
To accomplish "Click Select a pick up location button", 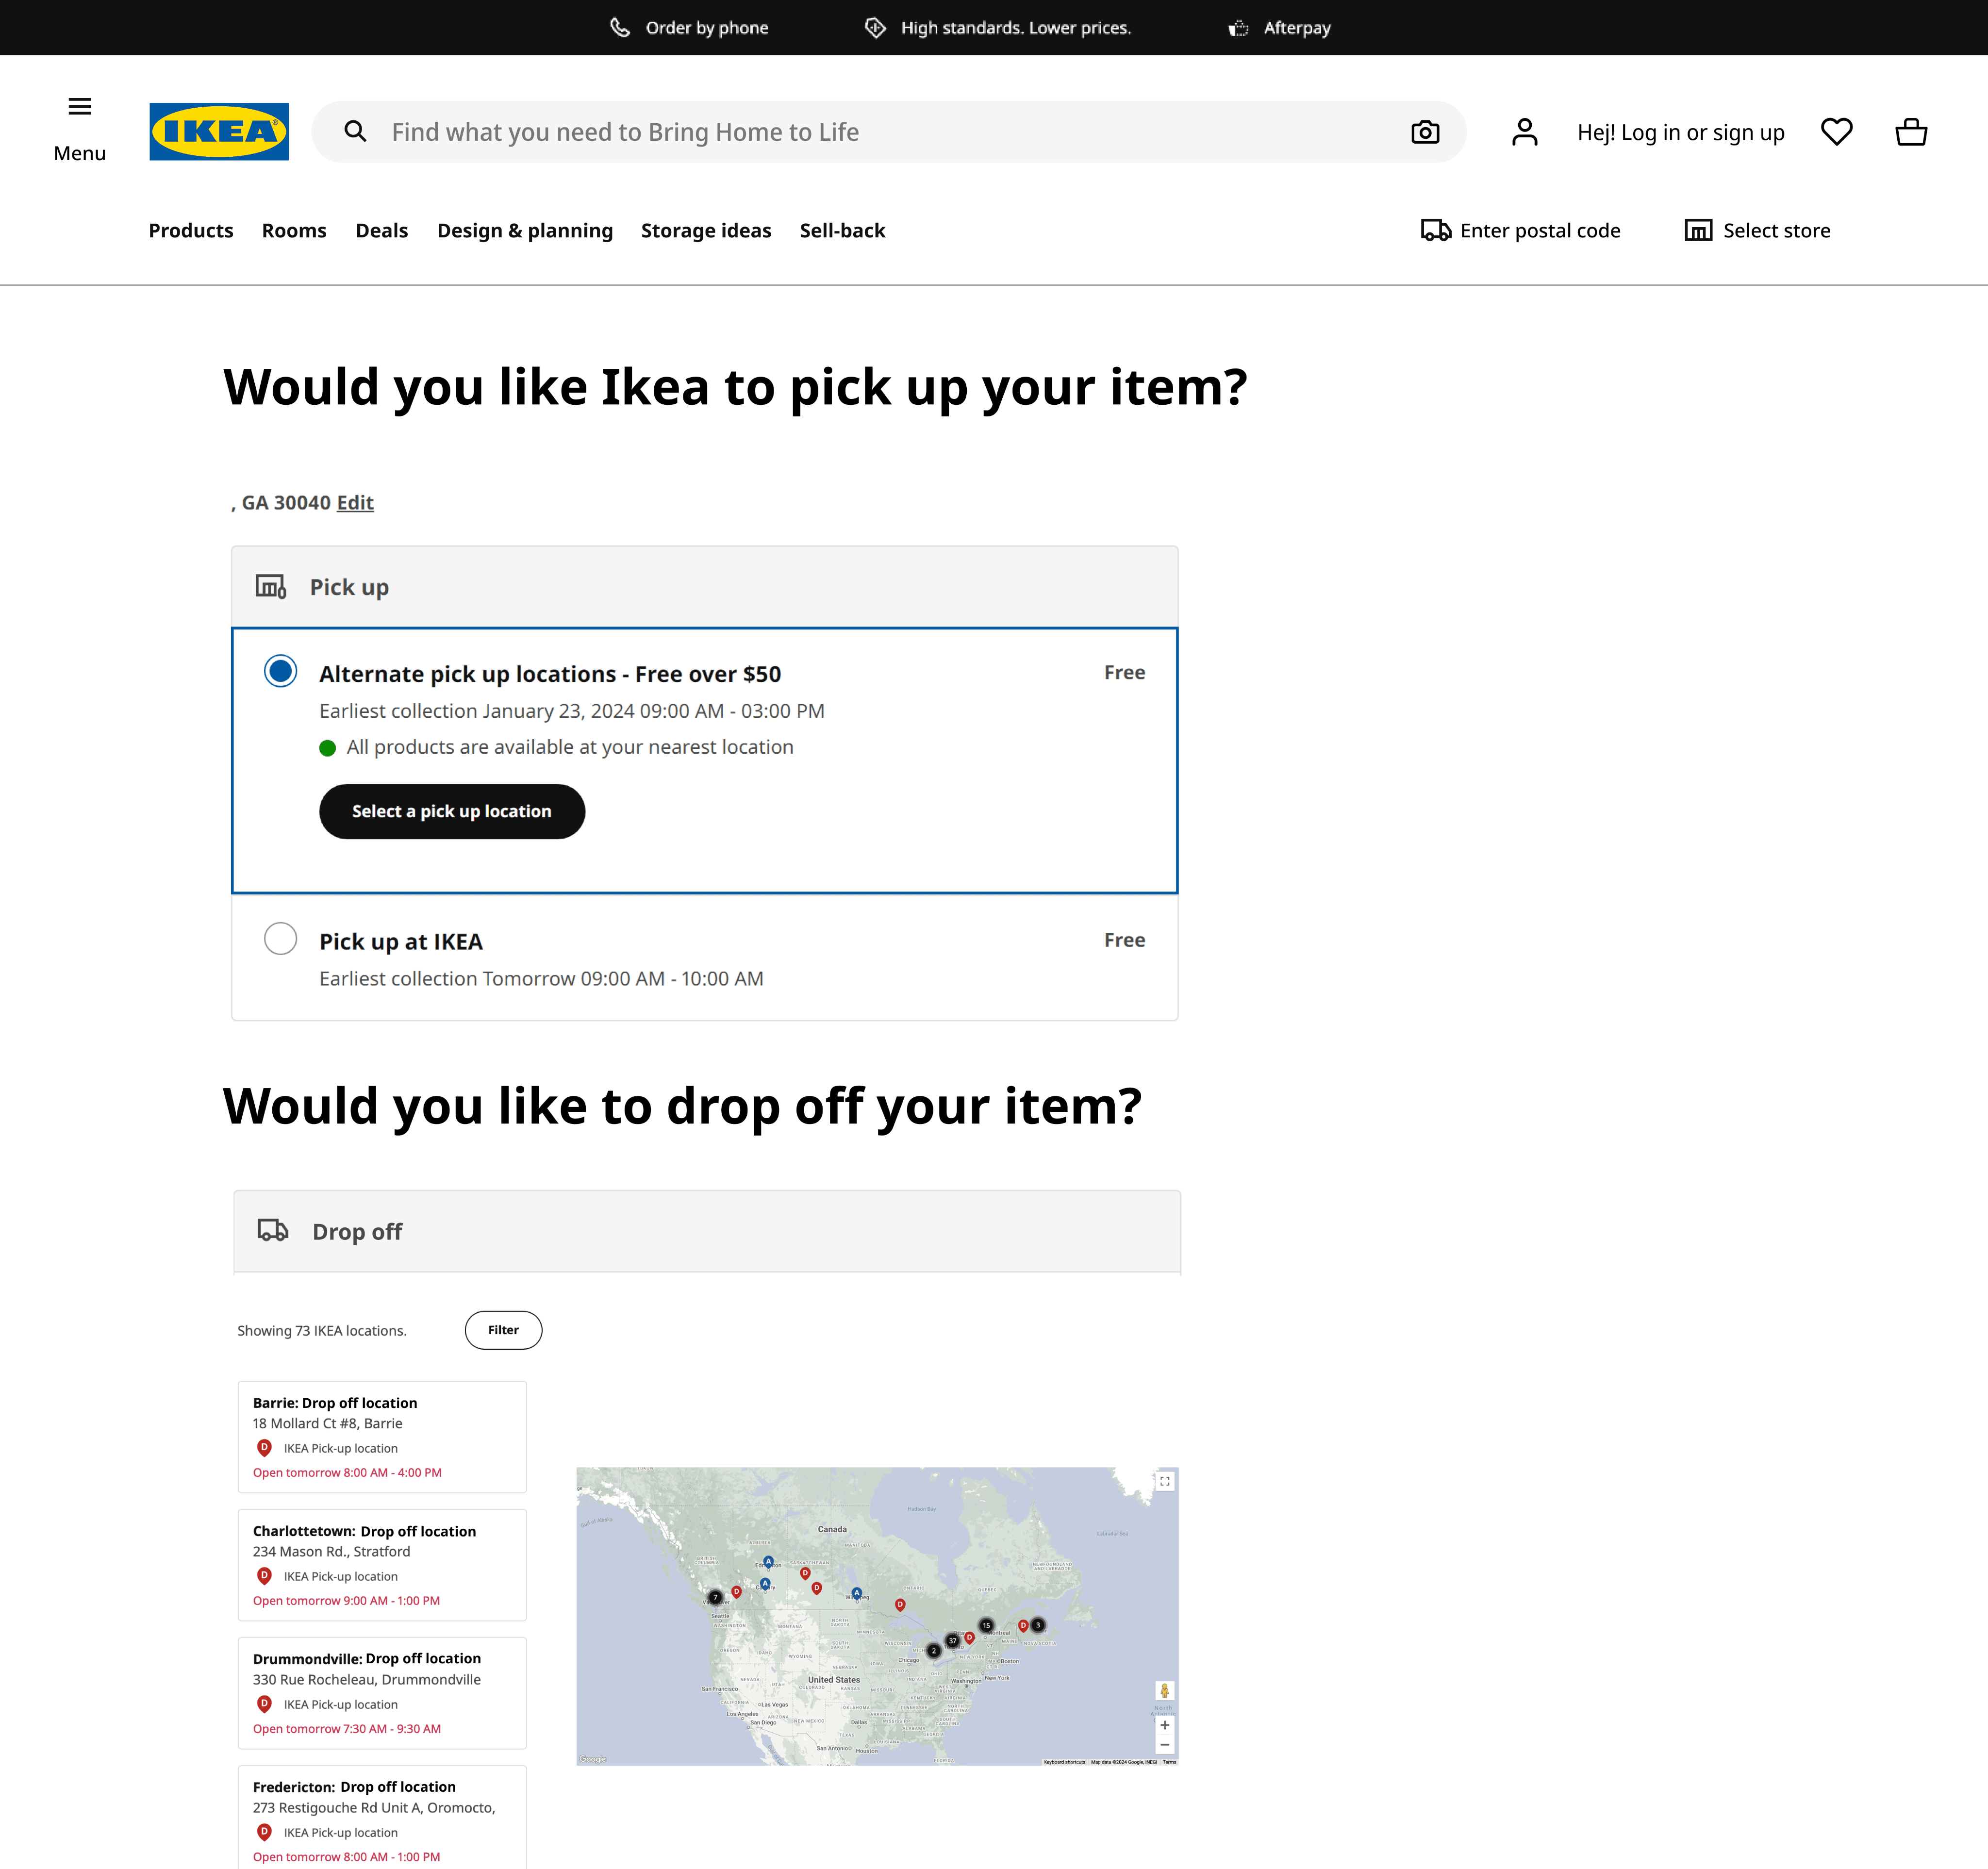I will coord(452,811).
